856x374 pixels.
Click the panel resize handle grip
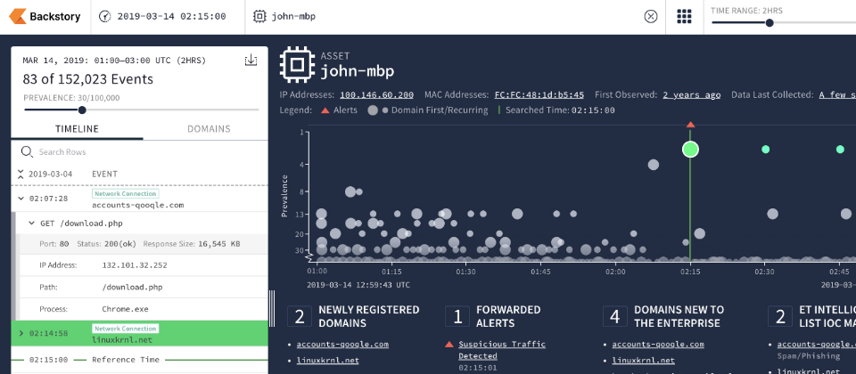(x=273, y=309)
